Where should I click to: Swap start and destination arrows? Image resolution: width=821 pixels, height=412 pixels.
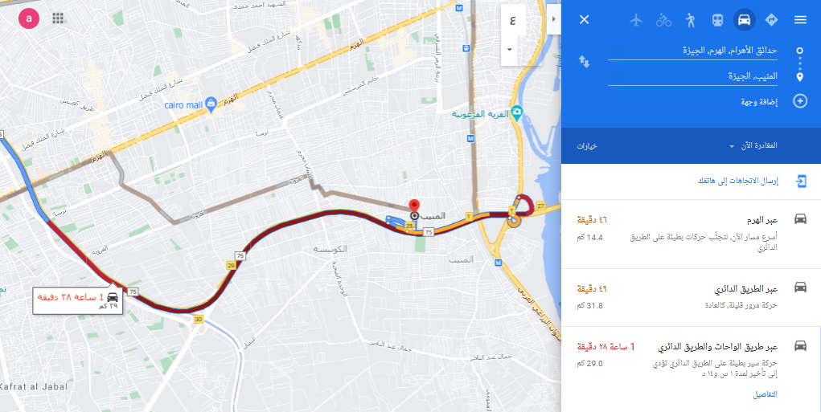pos(585,62)
